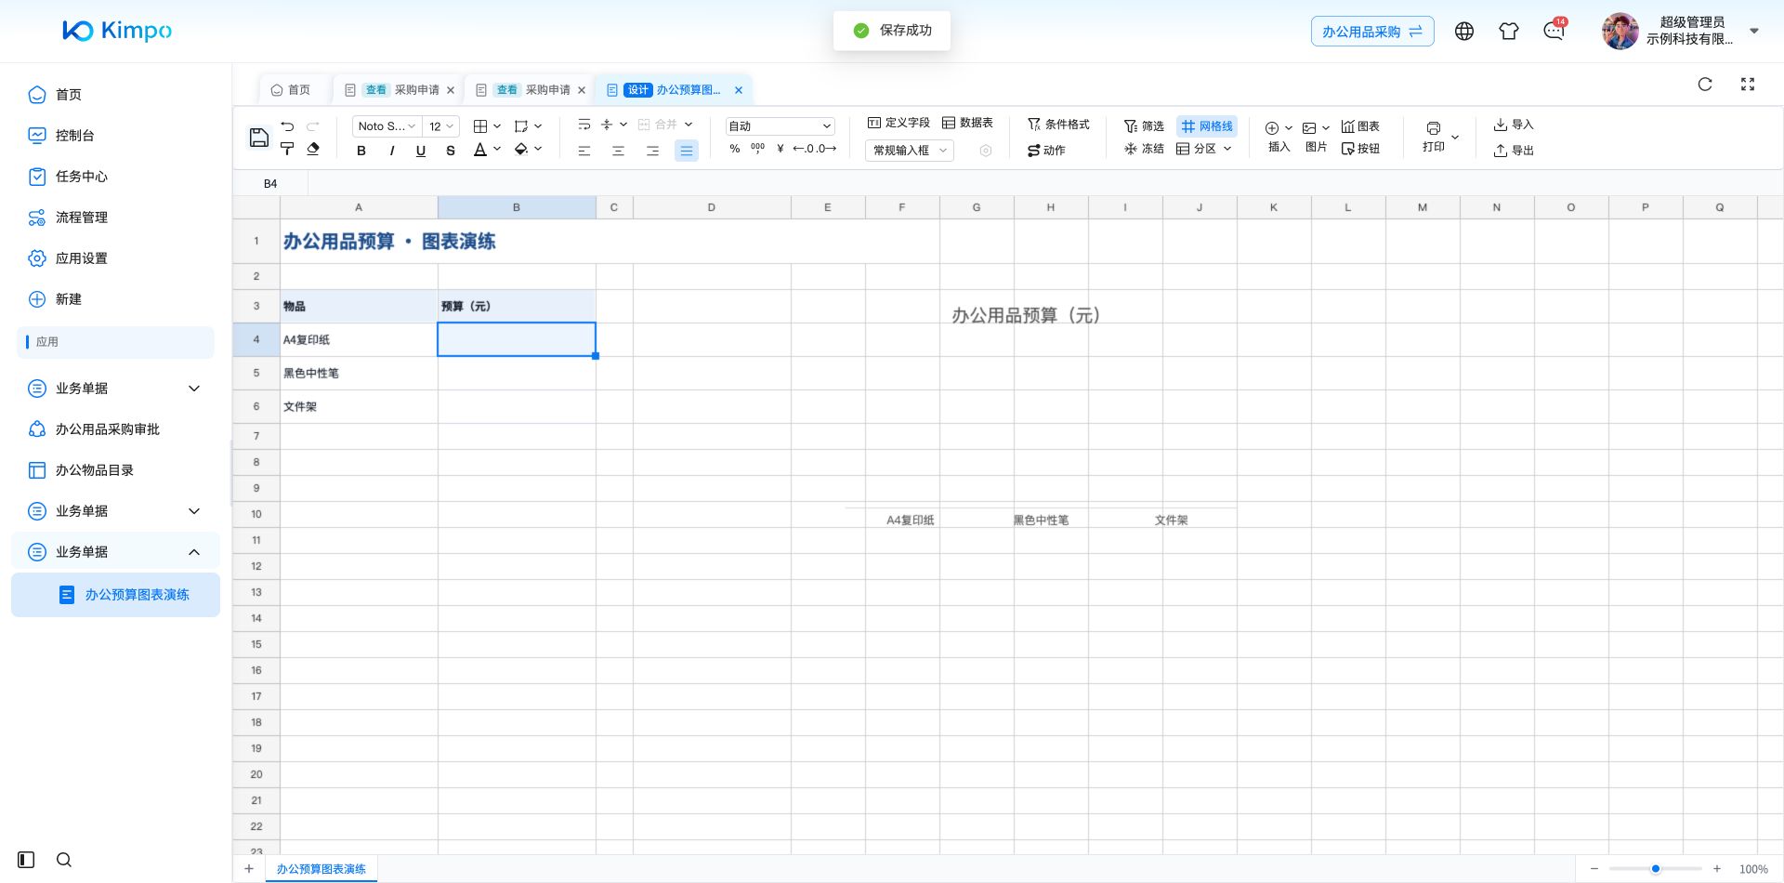This screenshot has width=1784, height=883.
Task: Click the zoom out minus icon
Action: point(1594,869)
